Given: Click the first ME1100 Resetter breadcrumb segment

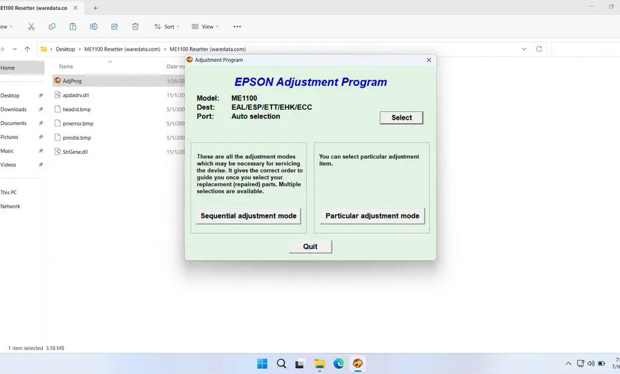Looking at the screenshot, I should click(x=122, y=49).
